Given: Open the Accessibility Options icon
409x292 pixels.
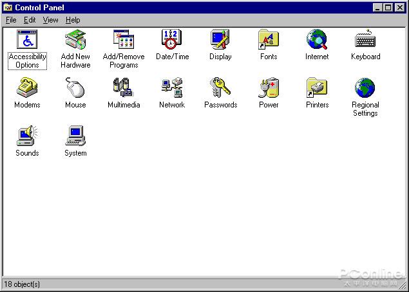Looking at the screenshot, I should [x=27, y=40].
